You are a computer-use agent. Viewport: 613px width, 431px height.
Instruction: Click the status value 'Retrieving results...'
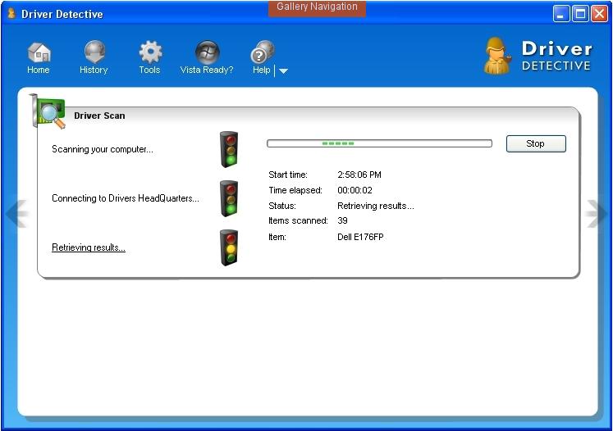tap(376, 206)
